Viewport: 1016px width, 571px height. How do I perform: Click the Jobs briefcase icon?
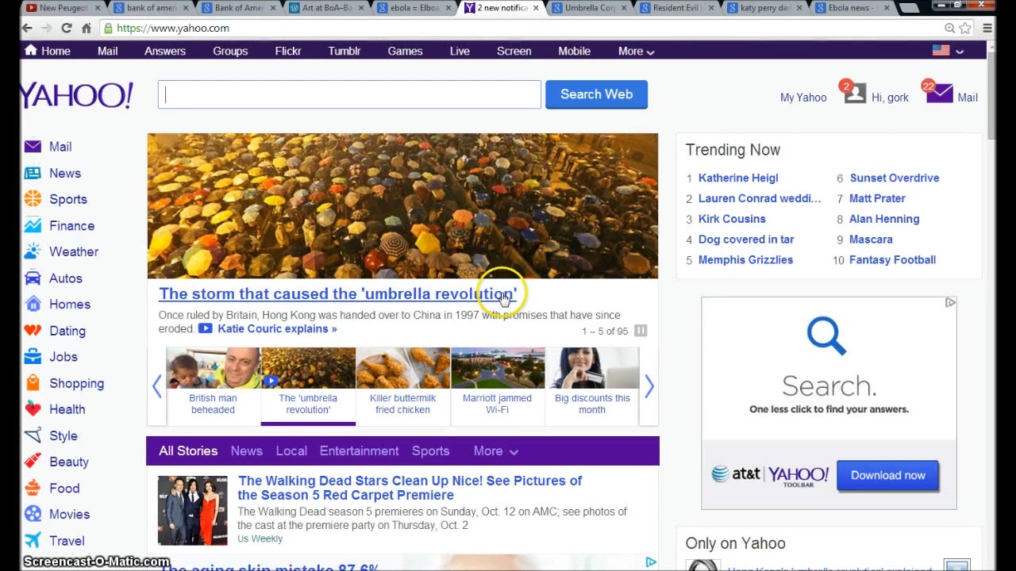(33, 357)
